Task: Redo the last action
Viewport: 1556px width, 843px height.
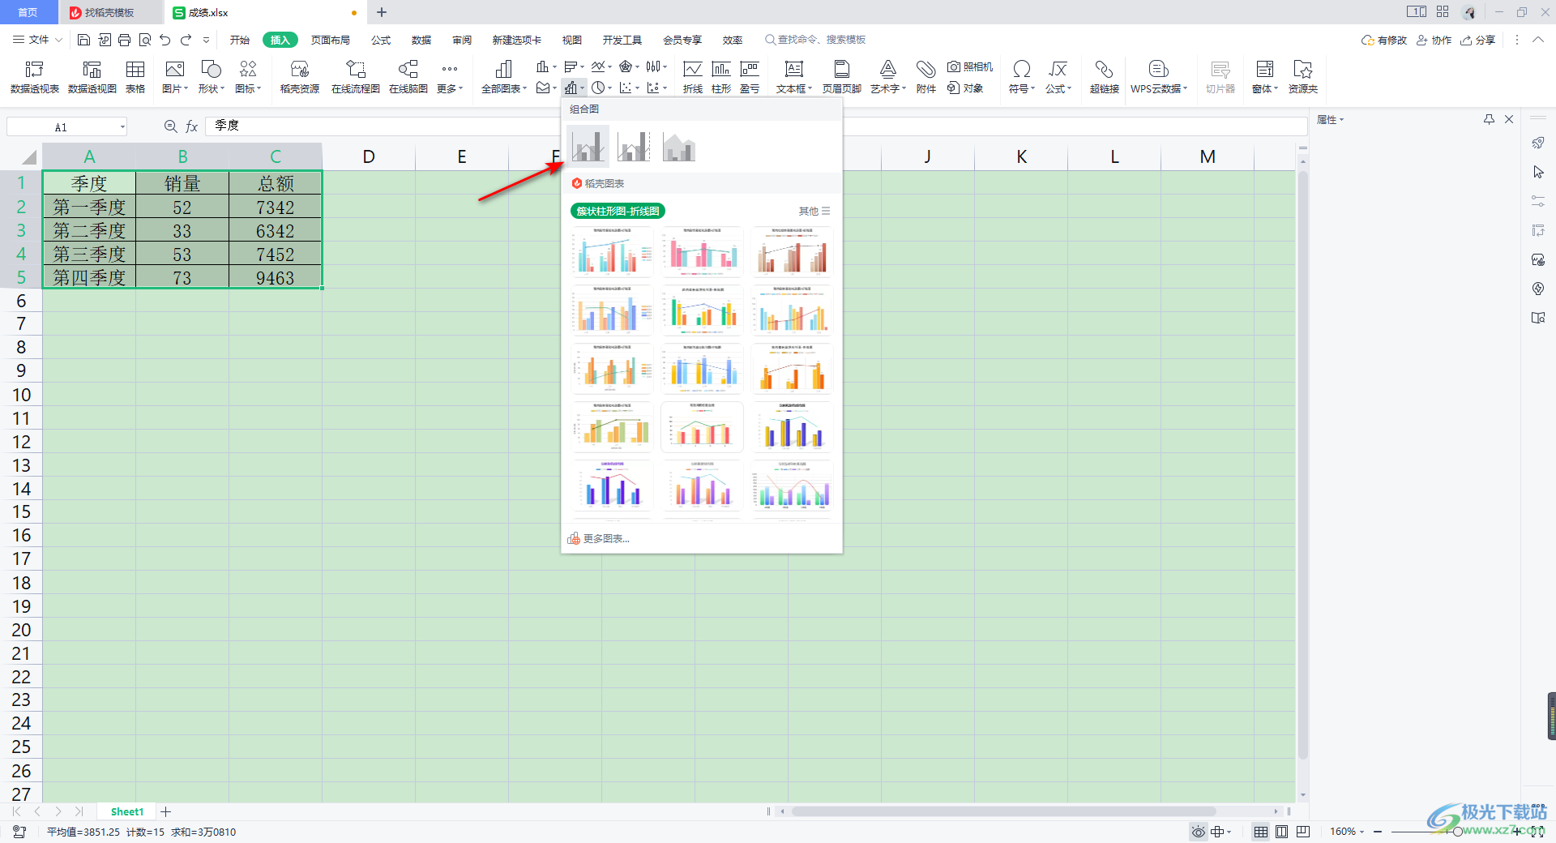Action: [186, 40]
